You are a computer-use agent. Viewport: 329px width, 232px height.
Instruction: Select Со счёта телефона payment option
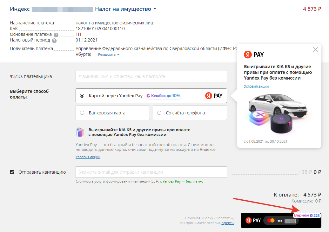190,113
